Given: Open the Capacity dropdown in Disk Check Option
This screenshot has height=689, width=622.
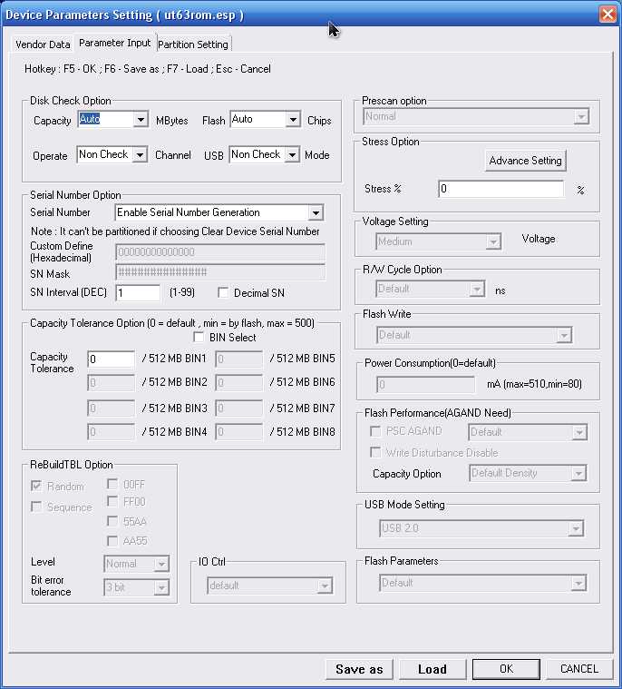Looking at the screenshot, I should point(141,120).
